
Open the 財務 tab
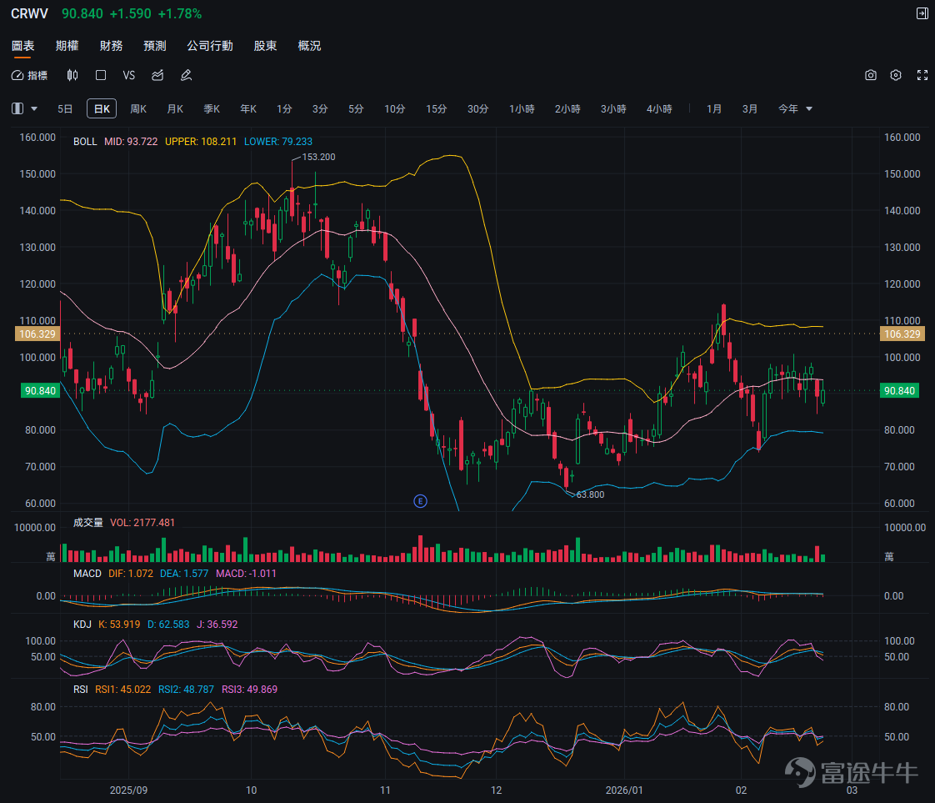(111, 46)
